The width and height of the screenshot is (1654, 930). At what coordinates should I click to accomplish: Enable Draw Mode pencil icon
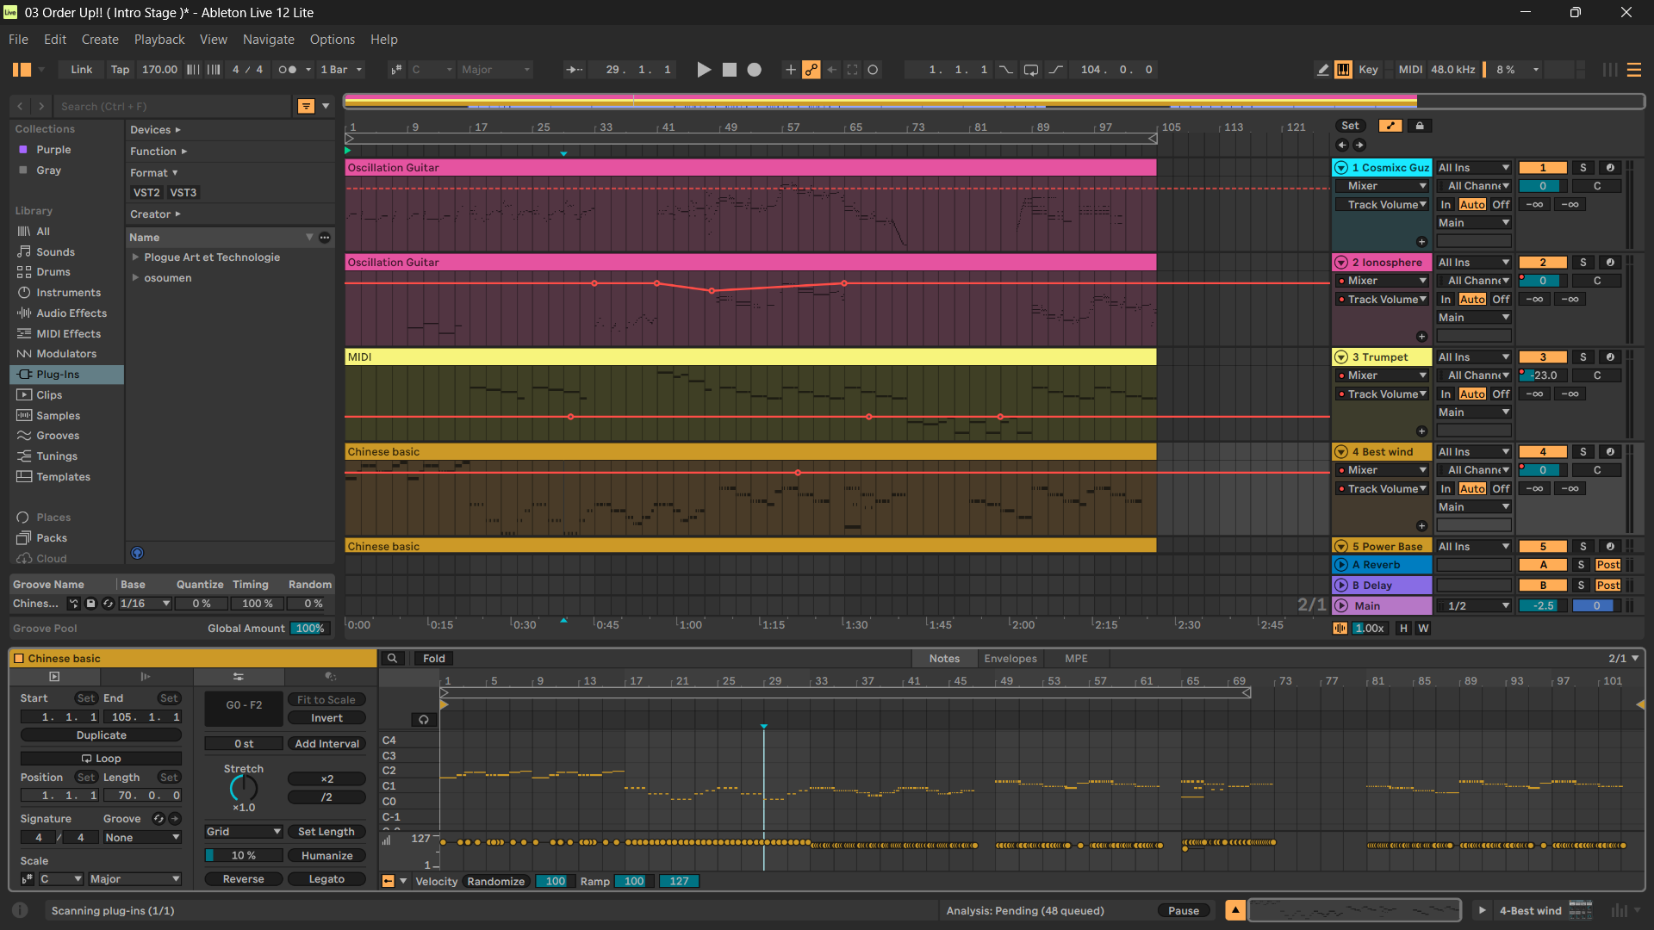[1322, 70]
